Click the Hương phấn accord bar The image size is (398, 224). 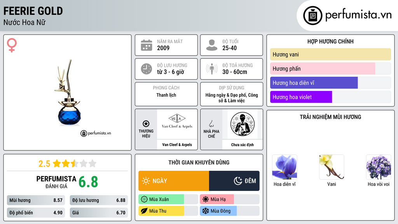coord(330,68)
